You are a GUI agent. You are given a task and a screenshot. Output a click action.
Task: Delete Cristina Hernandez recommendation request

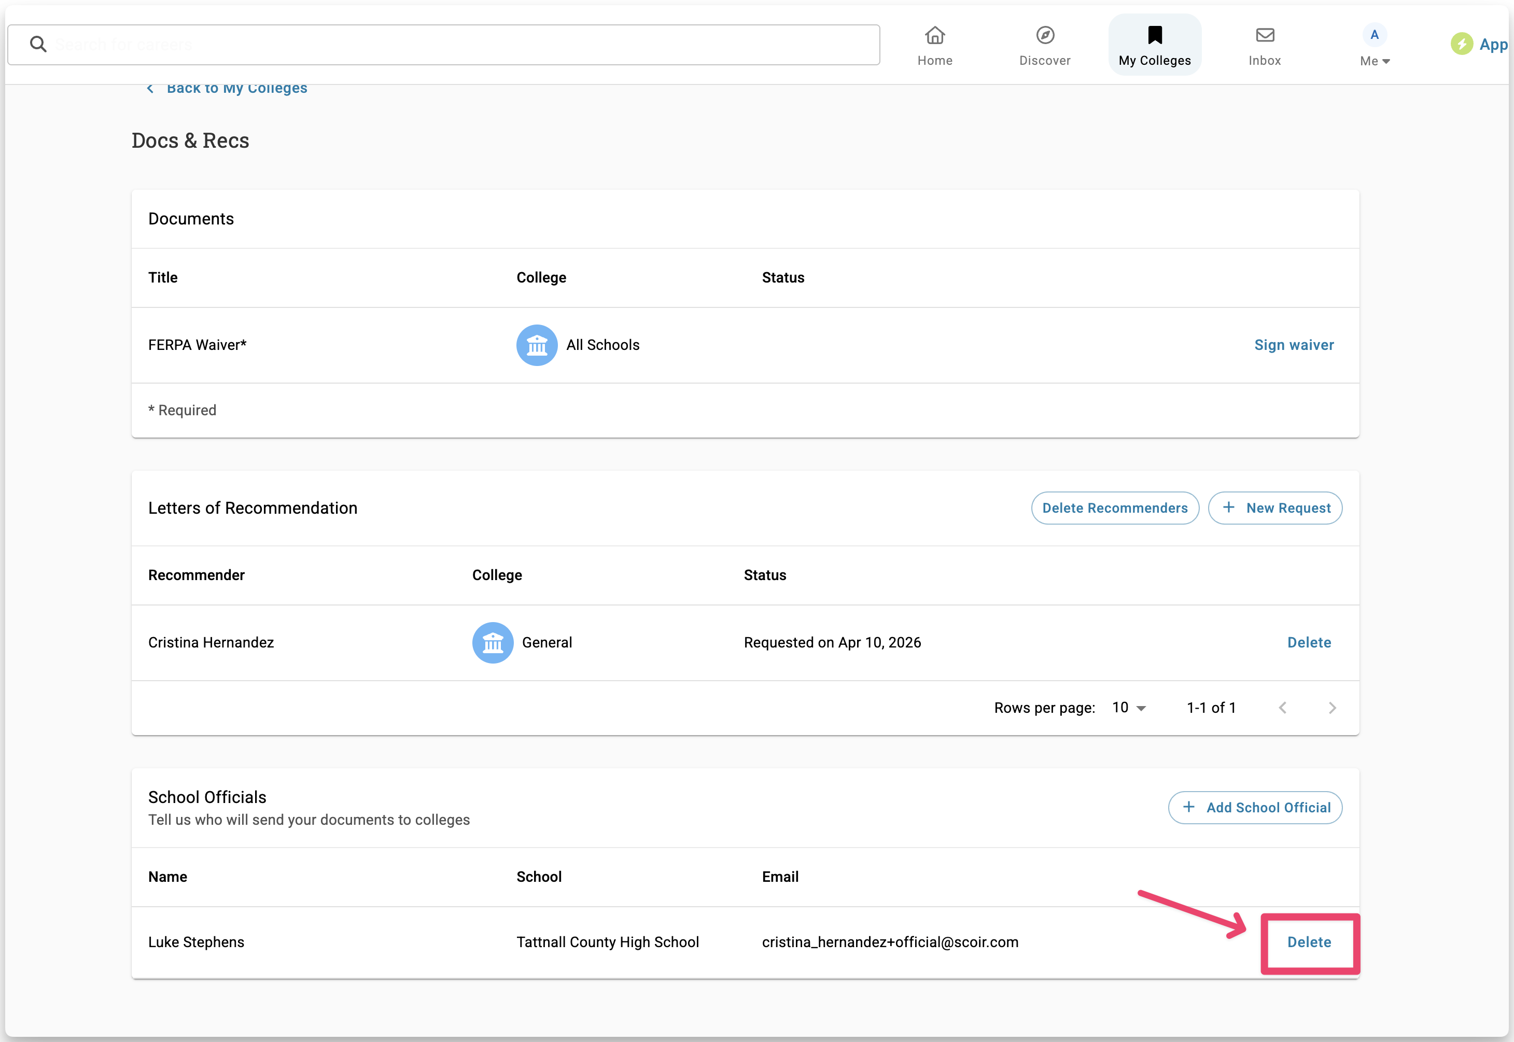coord(1308,642)
